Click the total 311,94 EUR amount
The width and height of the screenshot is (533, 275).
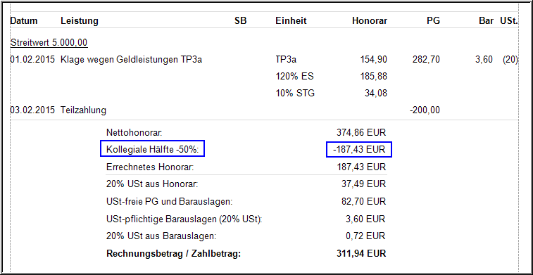click(360, 254)
